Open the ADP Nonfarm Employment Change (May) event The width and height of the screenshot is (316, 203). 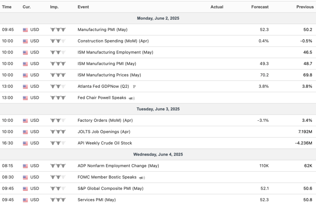(x=118, y=166)
